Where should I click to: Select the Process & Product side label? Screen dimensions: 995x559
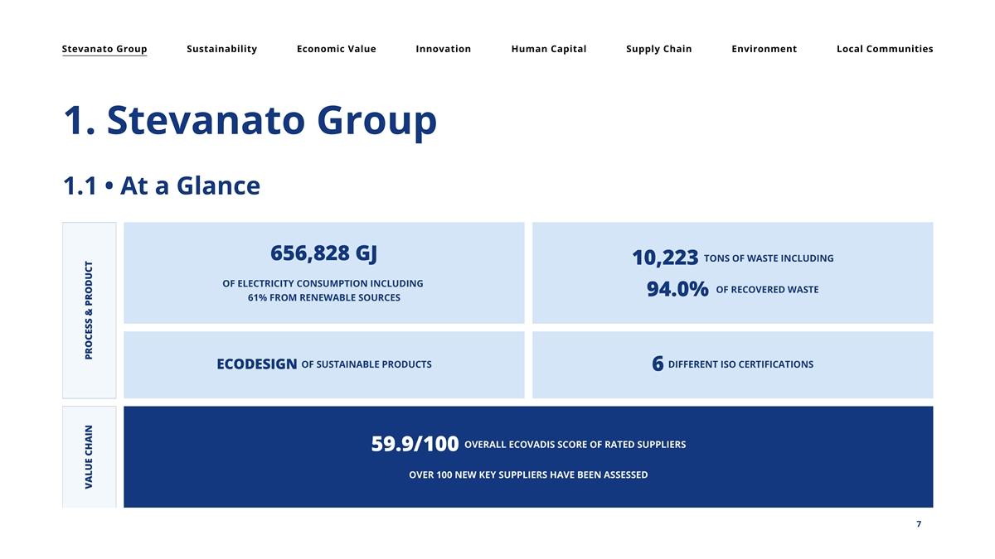(90, 310)
